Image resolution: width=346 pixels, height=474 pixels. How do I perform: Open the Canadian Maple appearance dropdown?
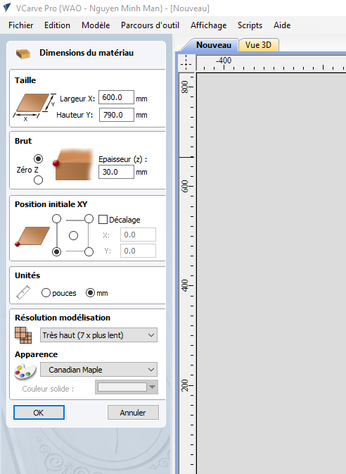(x=98, y=369)
